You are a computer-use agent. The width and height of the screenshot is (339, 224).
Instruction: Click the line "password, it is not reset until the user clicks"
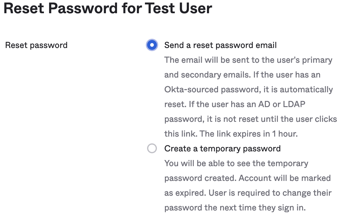[251, 119]
